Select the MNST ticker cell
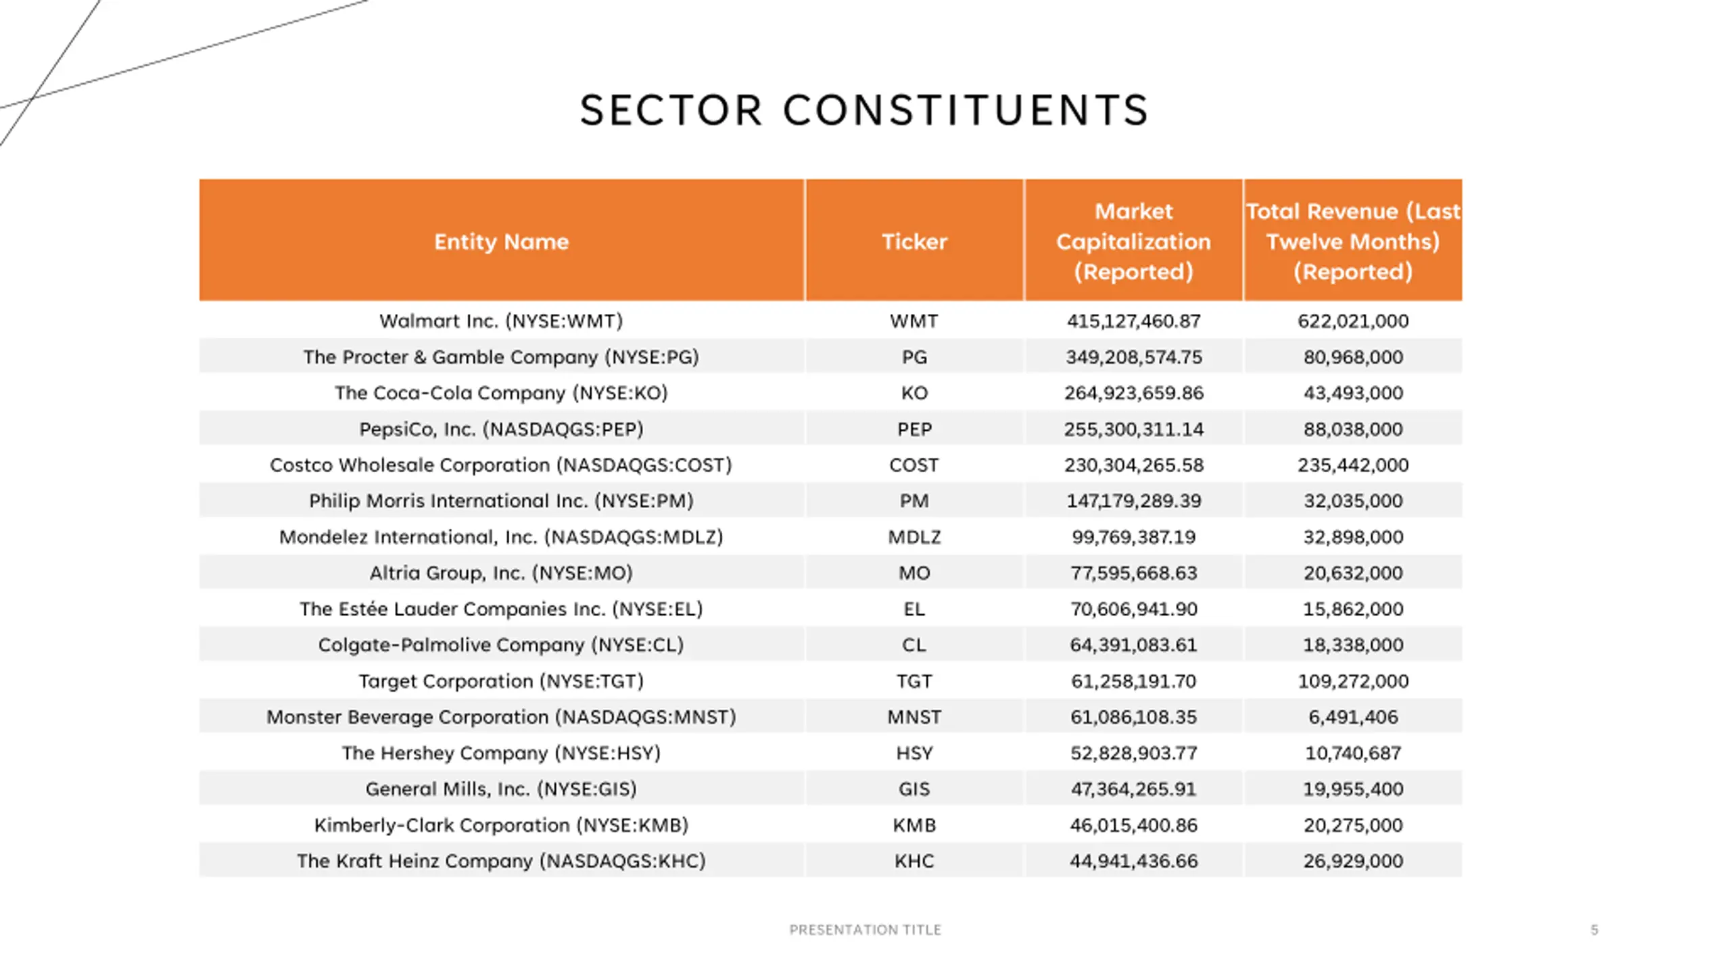Viewport: 1731px width, 974px height. [x=914, y=717]
